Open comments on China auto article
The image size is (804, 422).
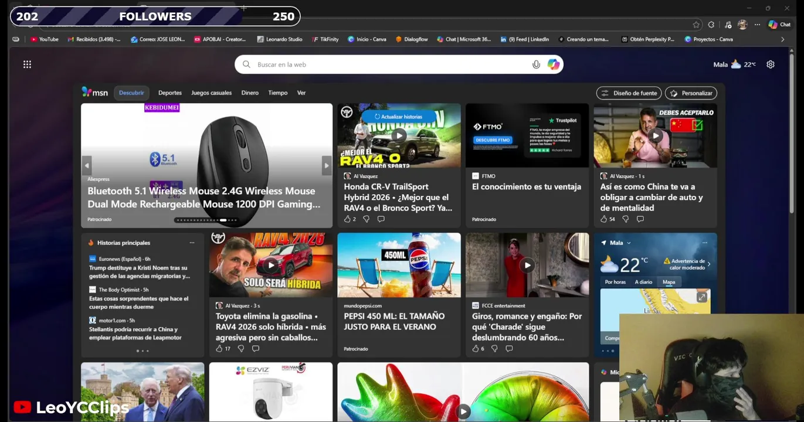(640, 219)
